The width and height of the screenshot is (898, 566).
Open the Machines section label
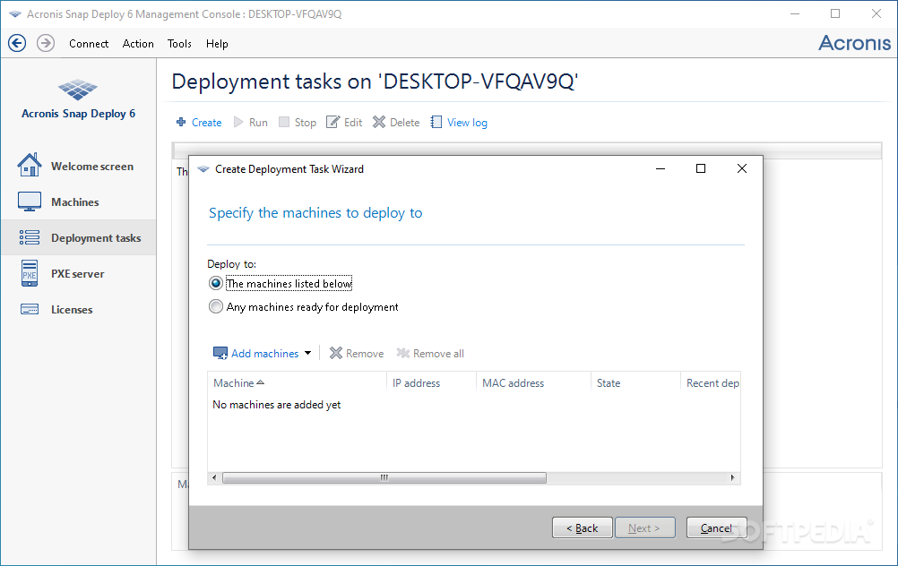pos(75,202)
